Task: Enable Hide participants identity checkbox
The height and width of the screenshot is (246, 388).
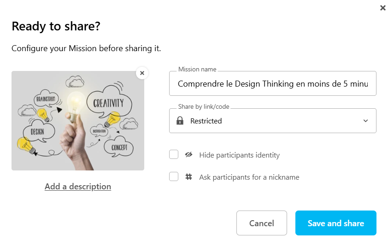Action: pyautogui.click(x=174, y=155)
